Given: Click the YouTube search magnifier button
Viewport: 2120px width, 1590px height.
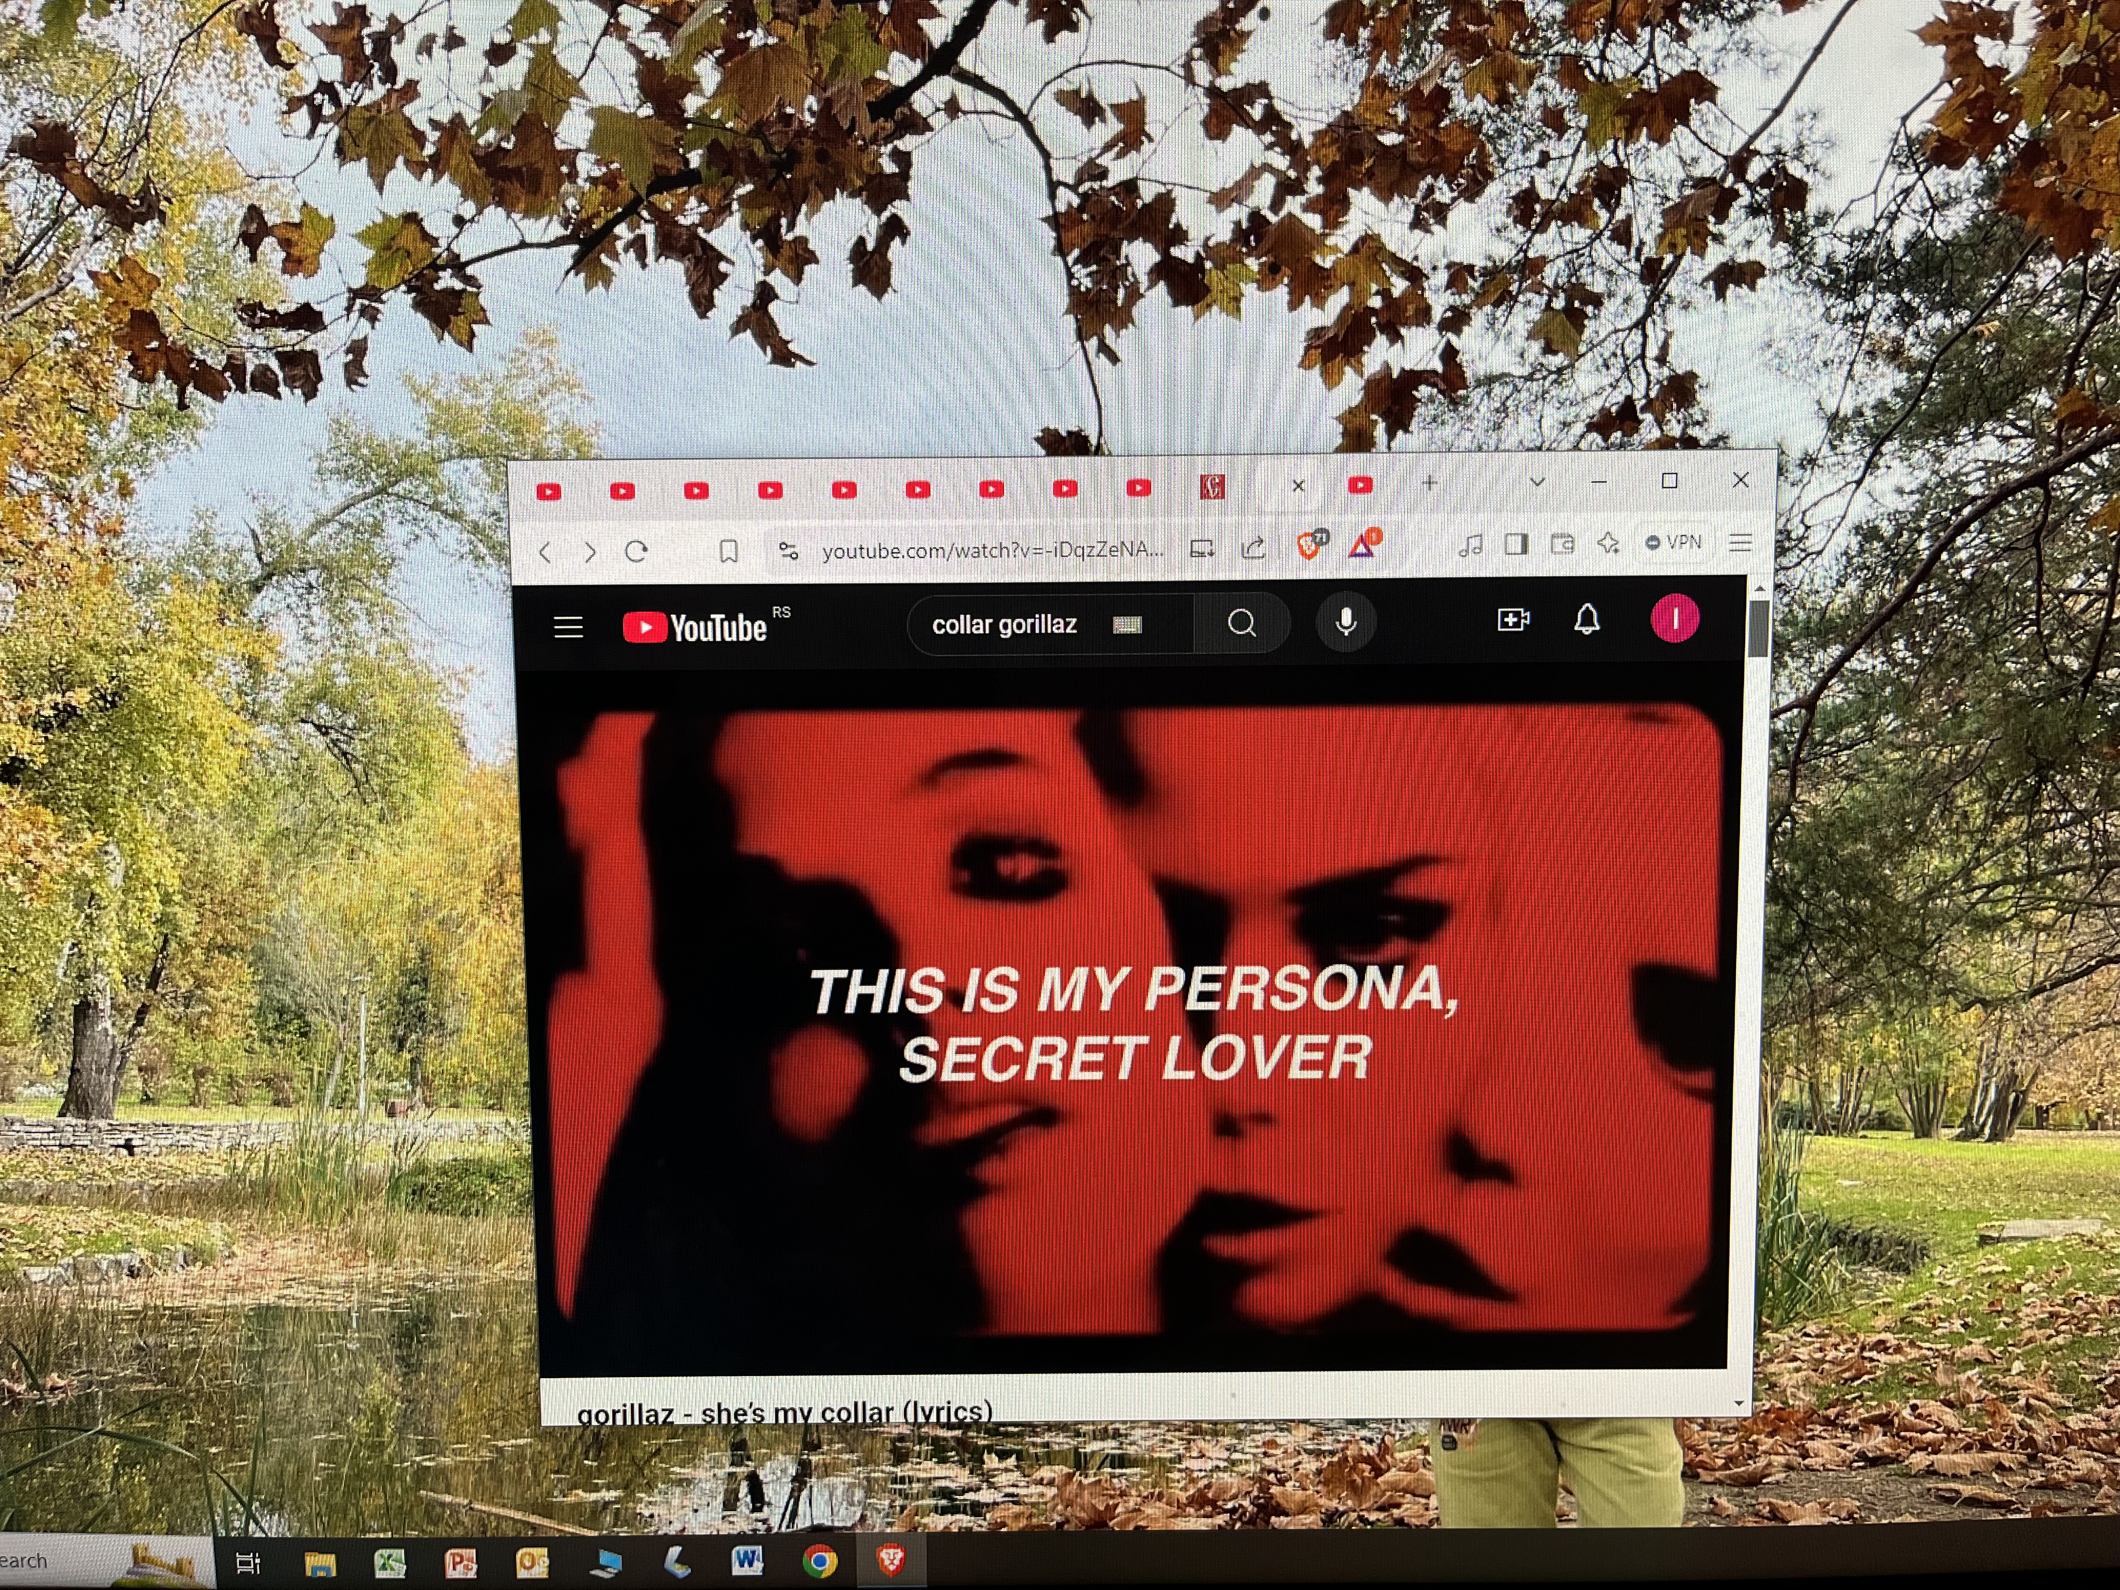Looking at the screenshot, I should click(x=1242, y=624).
